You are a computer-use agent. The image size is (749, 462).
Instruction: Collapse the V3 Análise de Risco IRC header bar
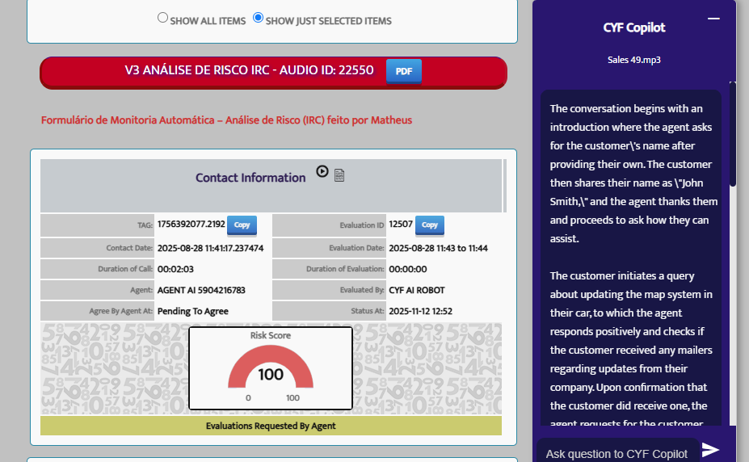[x=249, y=71]
